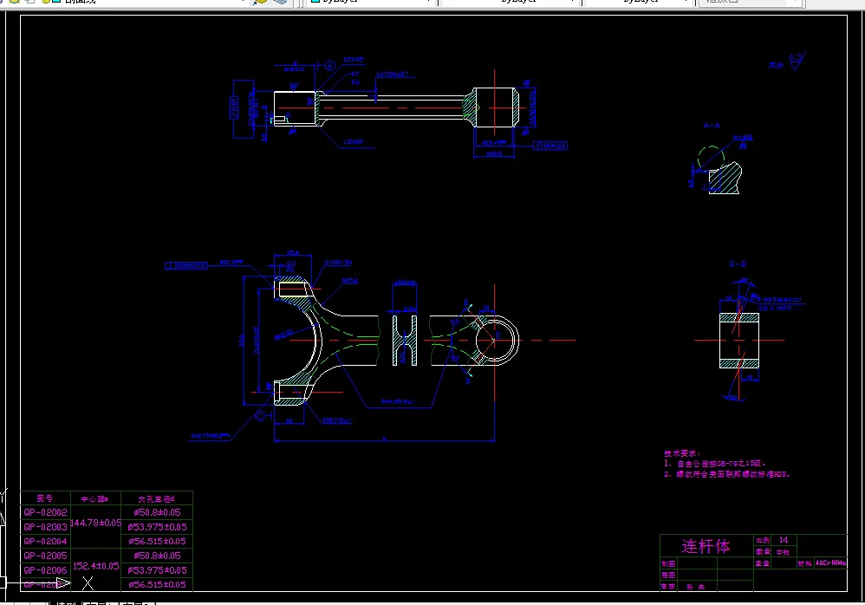Select technical requirement line 1 about GB-79
865x605 pixels.
tap(715, 463)
